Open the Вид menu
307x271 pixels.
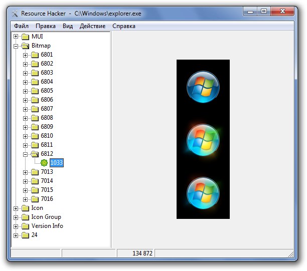68,26
